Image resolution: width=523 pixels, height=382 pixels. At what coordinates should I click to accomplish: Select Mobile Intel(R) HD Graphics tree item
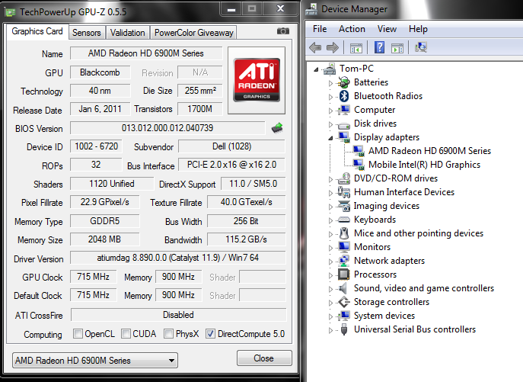click(x=424, y=165)
